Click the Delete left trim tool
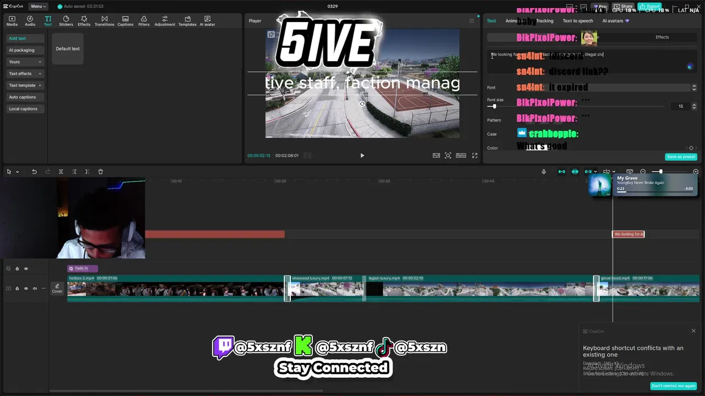The width and height of the screenshot is (705, 396). tap(74, 172)
